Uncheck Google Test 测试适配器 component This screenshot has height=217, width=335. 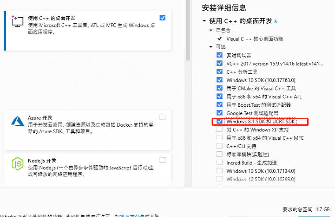click(x=220, y=113)
